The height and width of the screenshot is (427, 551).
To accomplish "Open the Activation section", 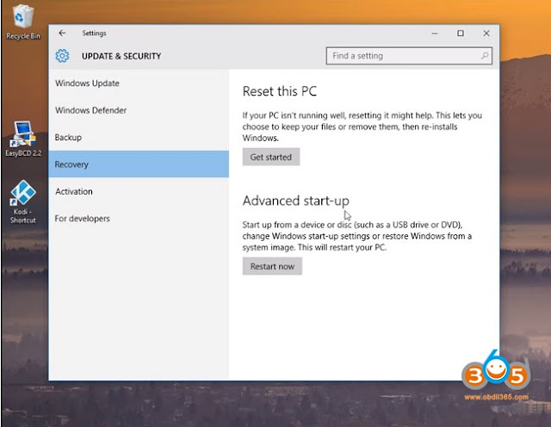I will pos(139,191).
